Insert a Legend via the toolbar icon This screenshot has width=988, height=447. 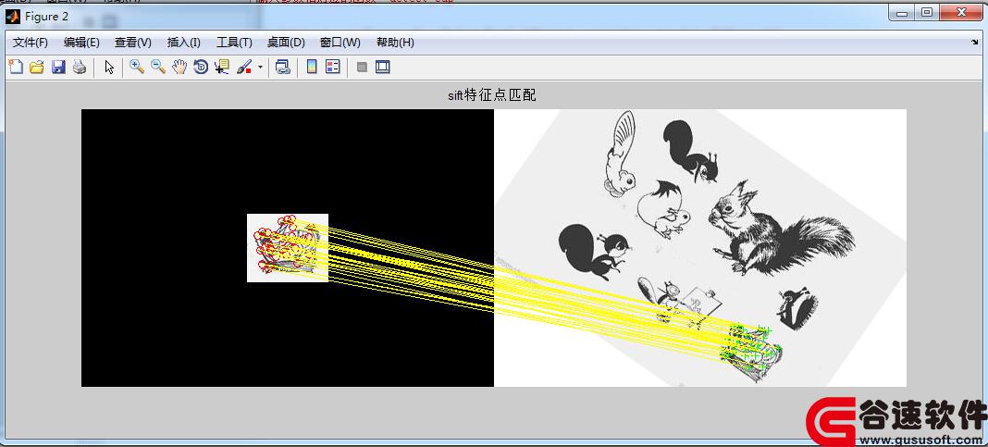click(333, 67)
